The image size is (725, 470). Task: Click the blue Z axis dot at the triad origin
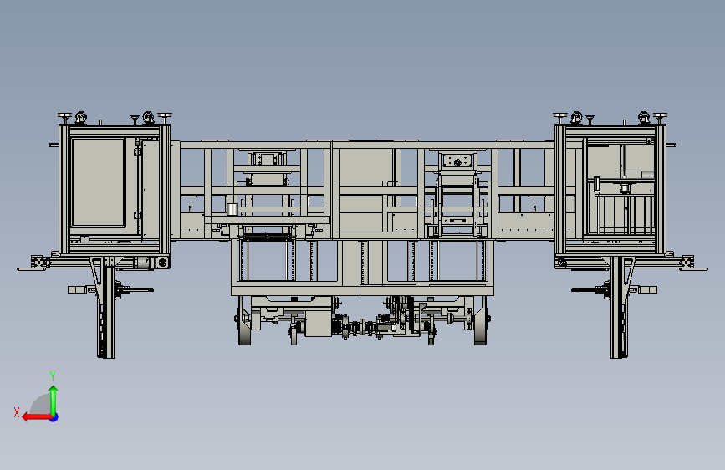tap(54, 417)
